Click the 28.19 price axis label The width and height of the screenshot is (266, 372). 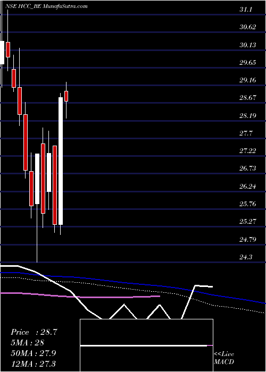[x=248, y=115]
